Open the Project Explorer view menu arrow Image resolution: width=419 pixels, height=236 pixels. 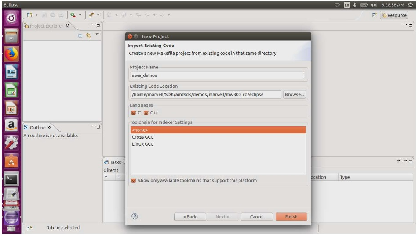pyautogui.click(x=98, y=35)
